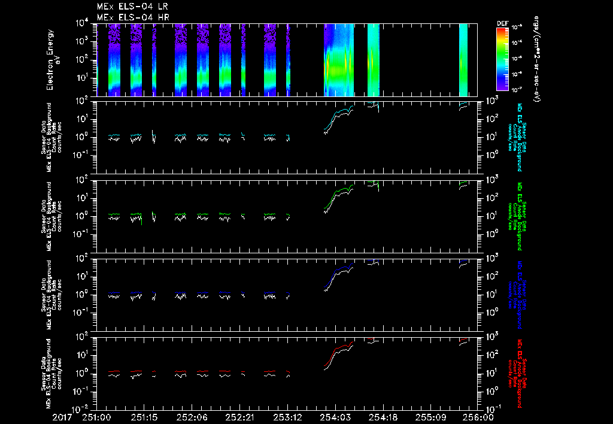Select the 10^-7 label beside color bar
The image size is (613, 424).
click(517, 90)
